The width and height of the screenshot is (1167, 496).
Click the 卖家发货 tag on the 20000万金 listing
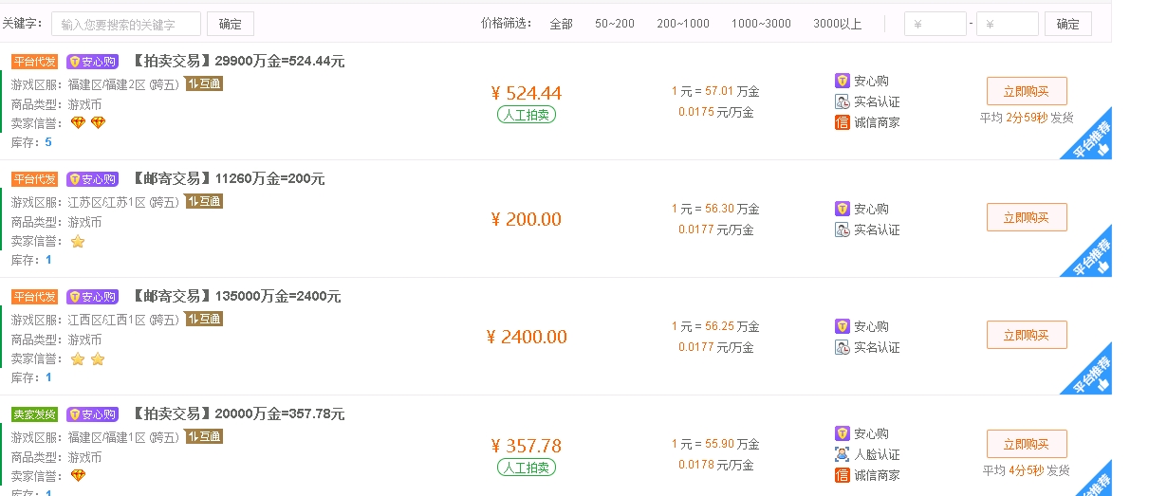[x=34, y=414]
